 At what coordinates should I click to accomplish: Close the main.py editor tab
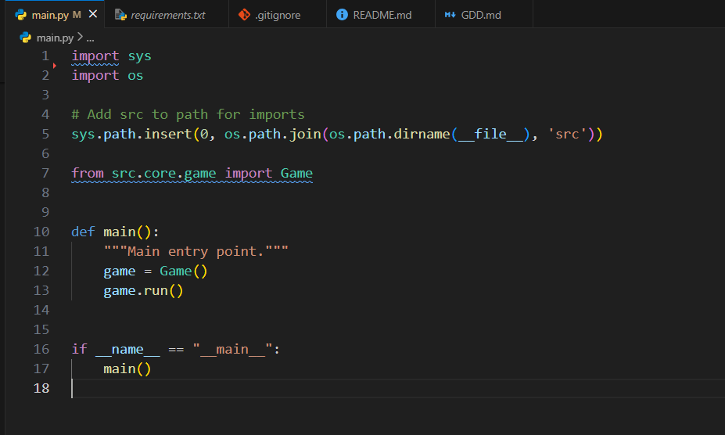point(94,15)
